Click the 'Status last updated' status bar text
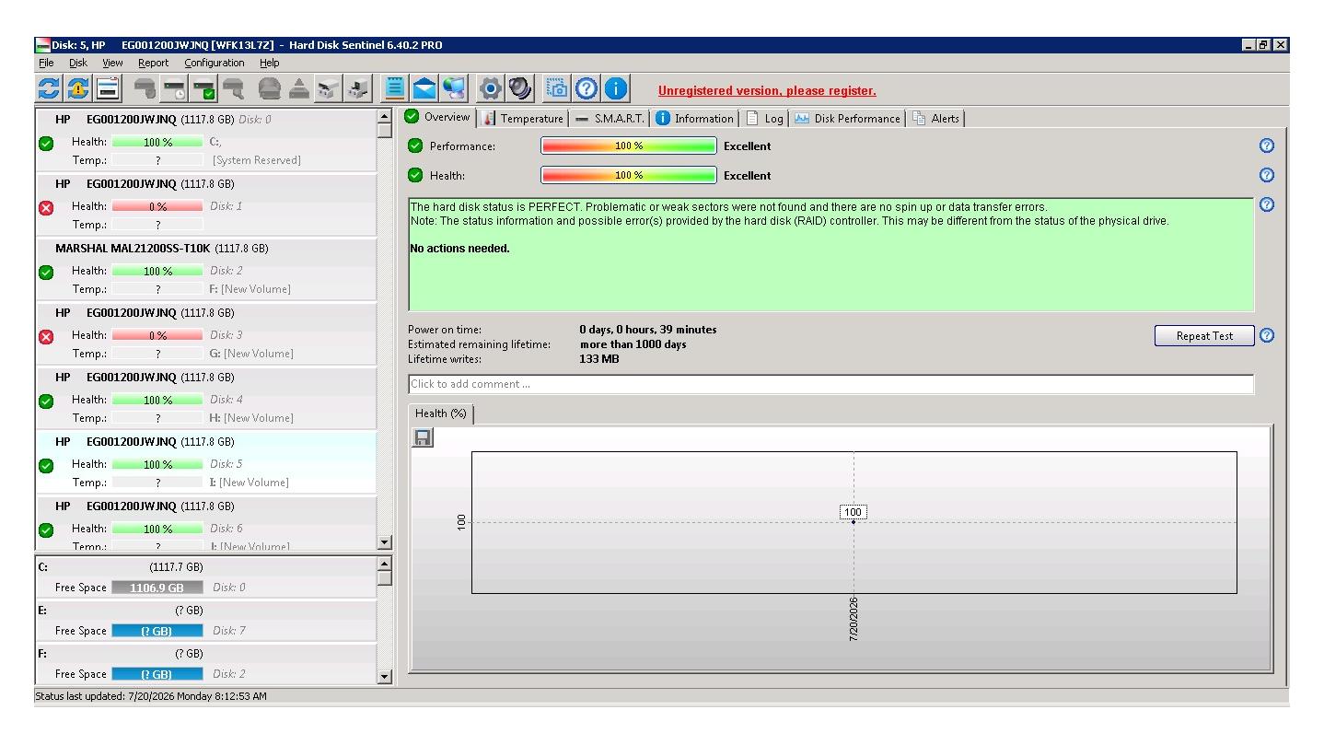1324x745 pixels. (151, 696)
